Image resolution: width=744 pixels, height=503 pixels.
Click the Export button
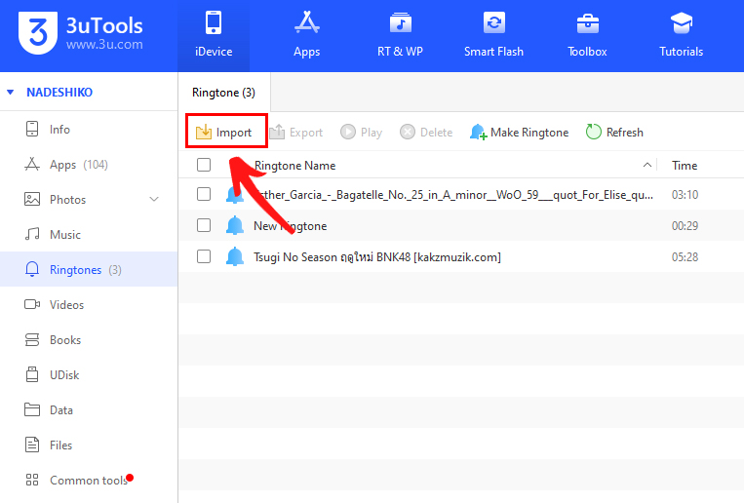tap(296, 132)
